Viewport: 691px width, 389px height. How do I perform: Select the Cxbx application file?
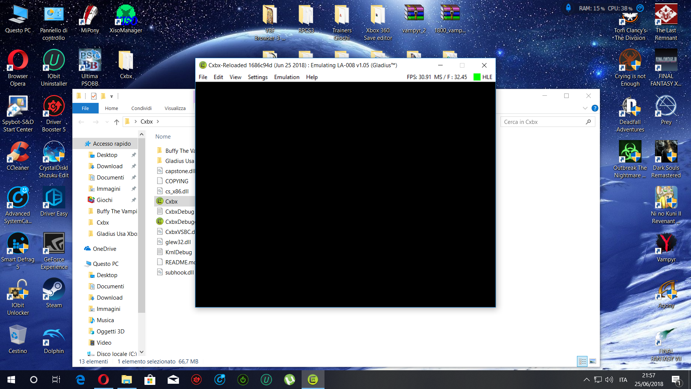click(x=175, y=201)
